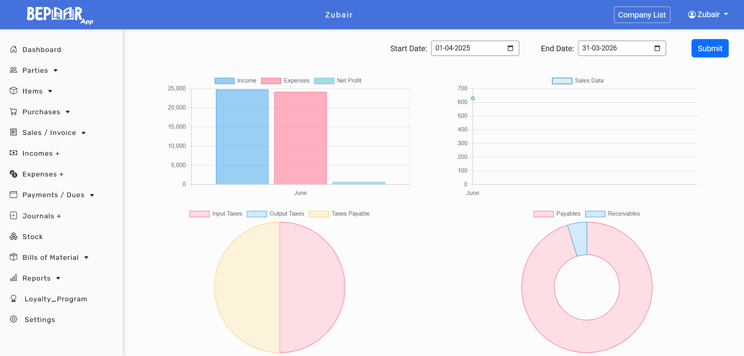Toggle Net Profit series visibility
The height and width of the screenshot is (356, 744).
click(x=338, y=81)
